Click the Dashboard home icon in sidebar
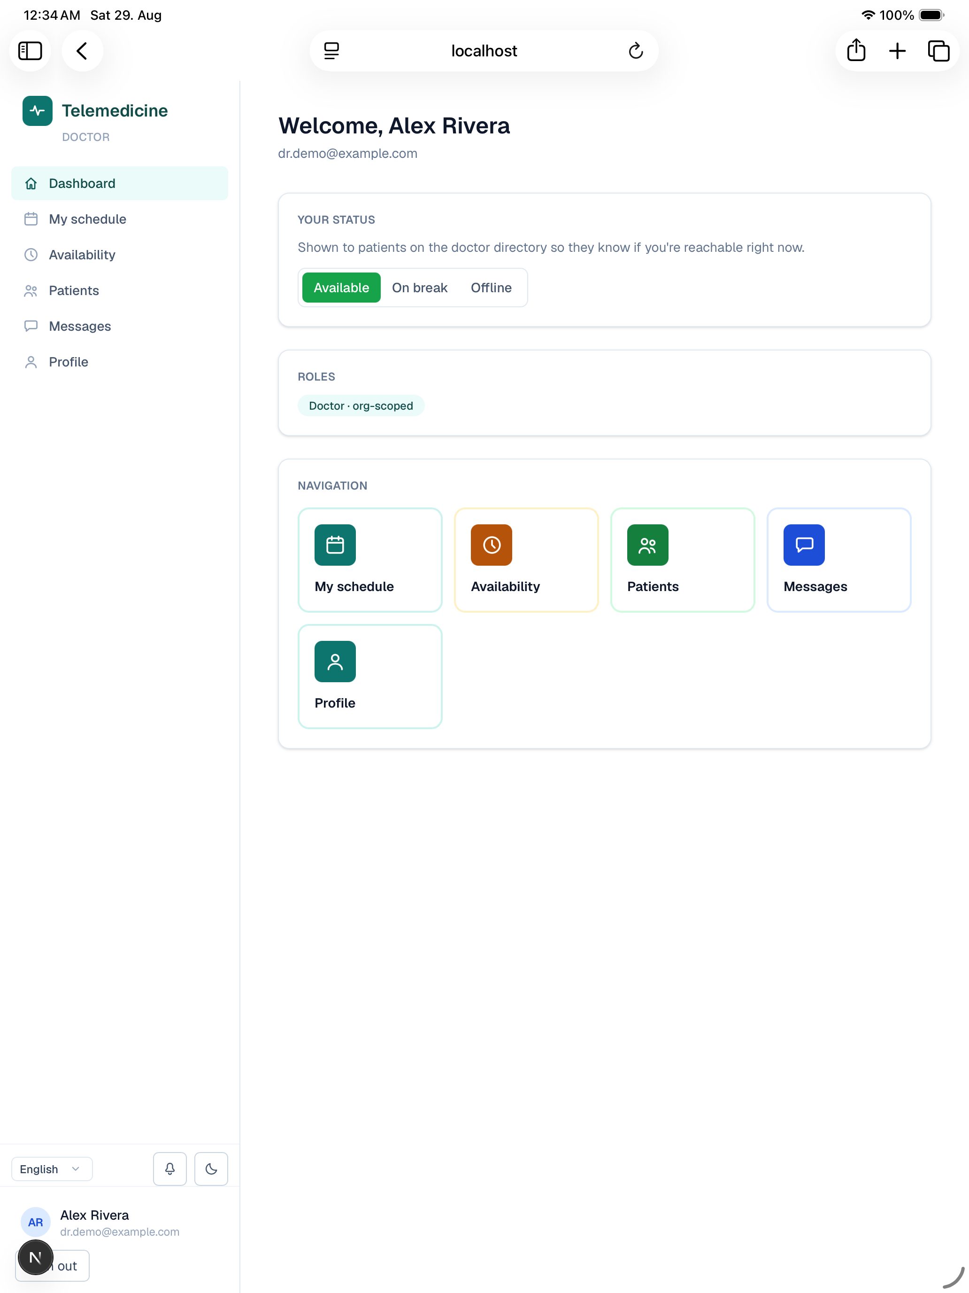Image resolution: width=969 pixels, height=1293 pixels. [31, 184]
